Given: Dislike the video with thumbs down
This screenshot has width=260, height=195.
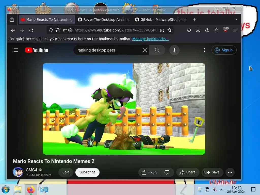Looking at the screenshot, I should click(167, 172).
